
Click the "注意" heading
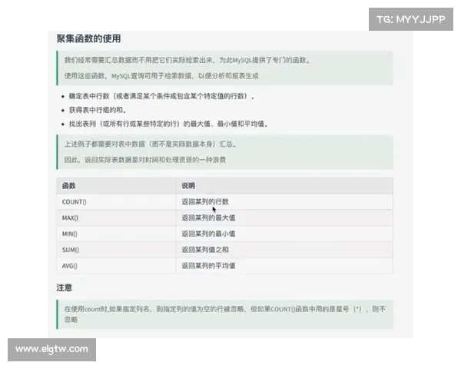(64, 288)
